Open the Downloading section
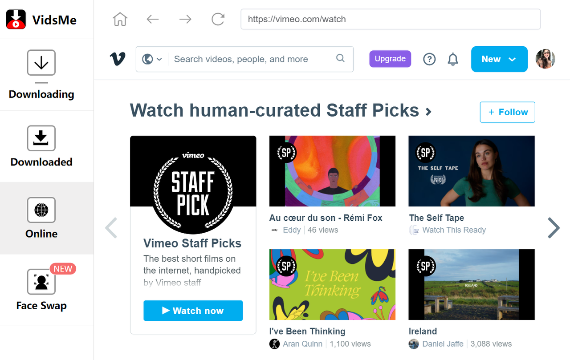 (41, 75)
